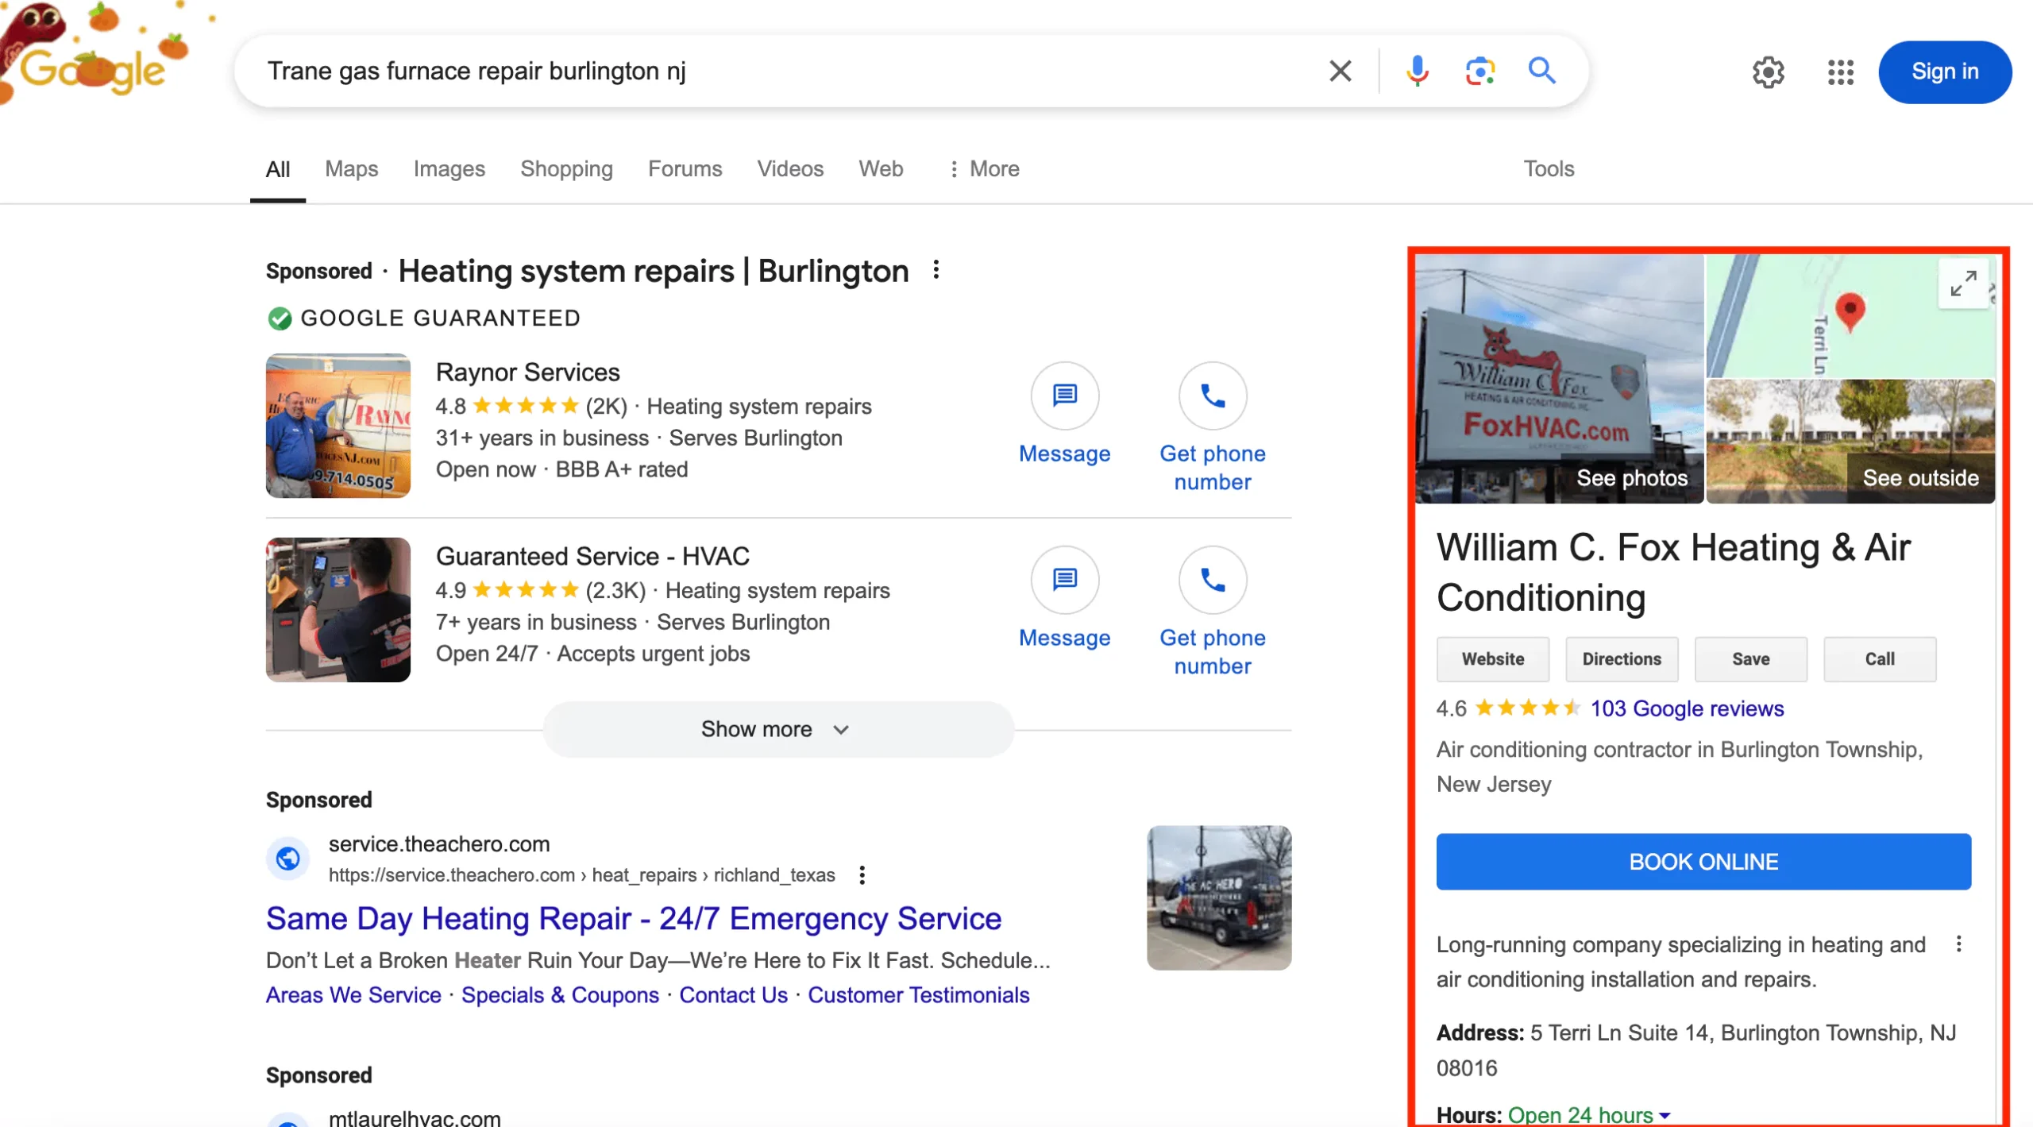The height and width of the screenshot is (1127, 2033).
Task: Open the Guaranteed Service - HVAC listing title
Action: click(592, 556)
